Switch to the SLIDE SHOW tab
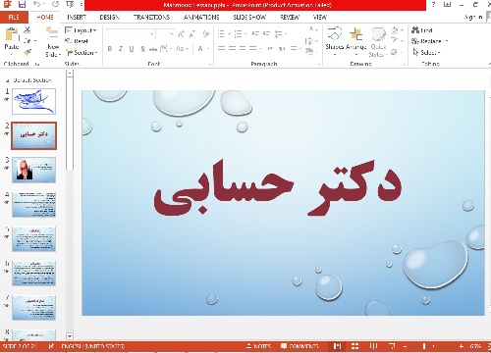Screen dimensions: 491x353 point(249,17)
